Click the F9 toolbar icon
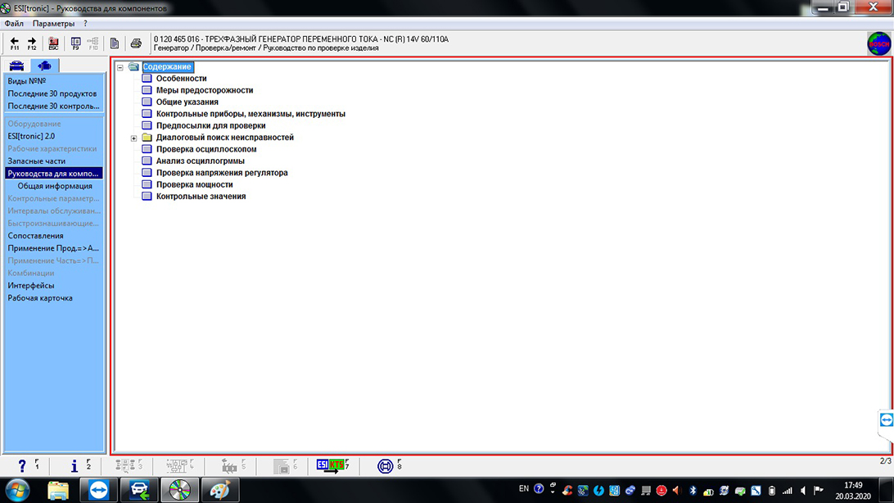The width and height of the screenshot is (894, 503). click(x=75, y=43)
